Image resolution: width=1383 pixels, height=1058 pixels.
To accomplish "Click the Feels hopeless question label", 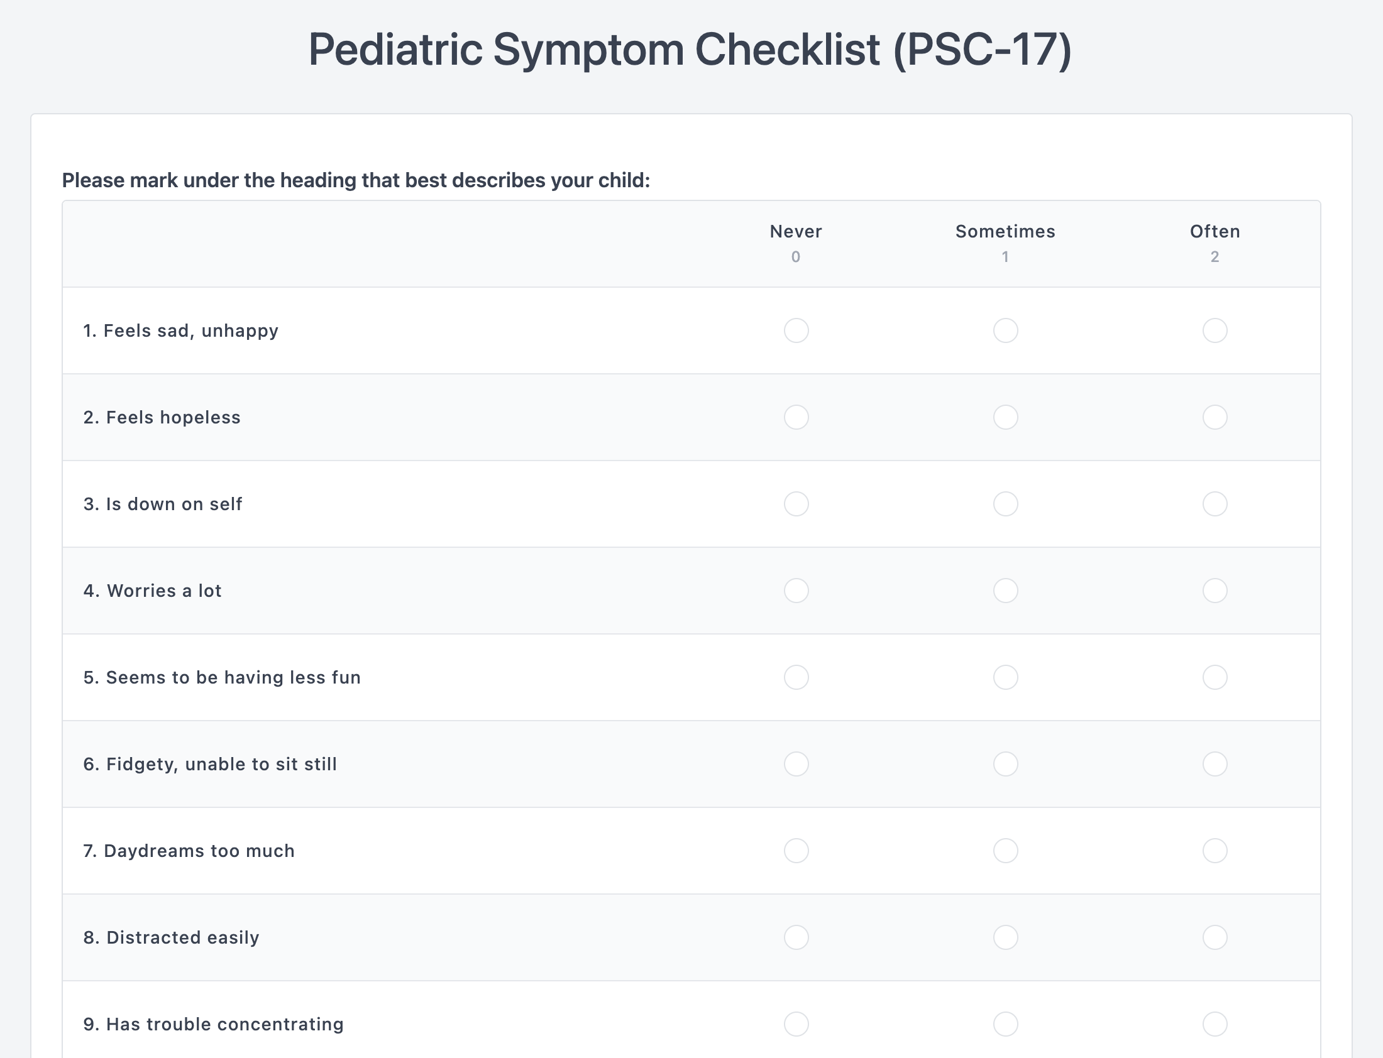I will click(162, 417).
